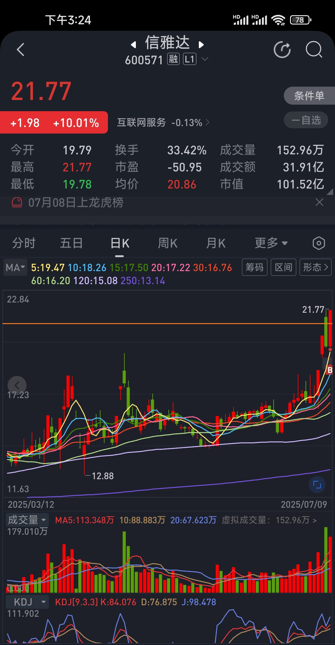Switch to previous stock with left triangle
The width and height of the screenshot is (335, 645).
[133, 45]
